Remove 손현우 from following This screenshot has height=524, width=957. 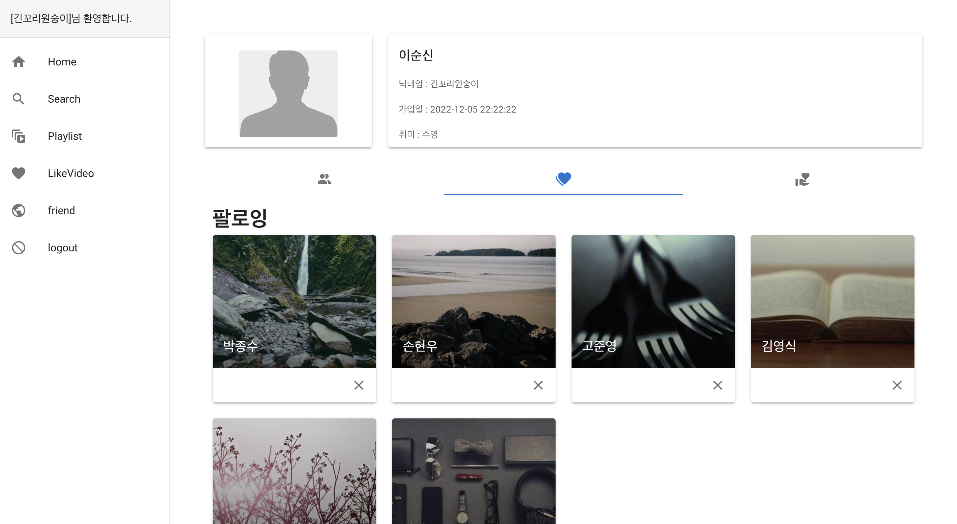(x=538, y=385)
